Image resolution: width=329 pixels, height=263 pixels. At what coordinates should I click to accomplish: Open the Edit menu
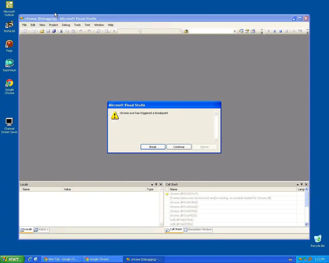click(x=33, y=25)
